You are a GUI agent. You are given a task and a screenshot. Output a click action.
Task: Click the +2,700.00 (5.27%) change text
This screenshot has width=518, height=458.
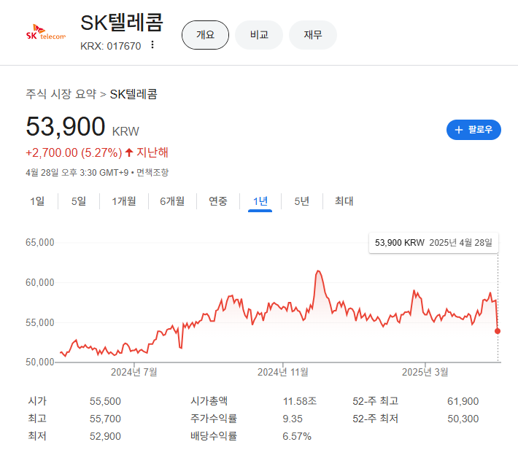(x=74, y=152)
